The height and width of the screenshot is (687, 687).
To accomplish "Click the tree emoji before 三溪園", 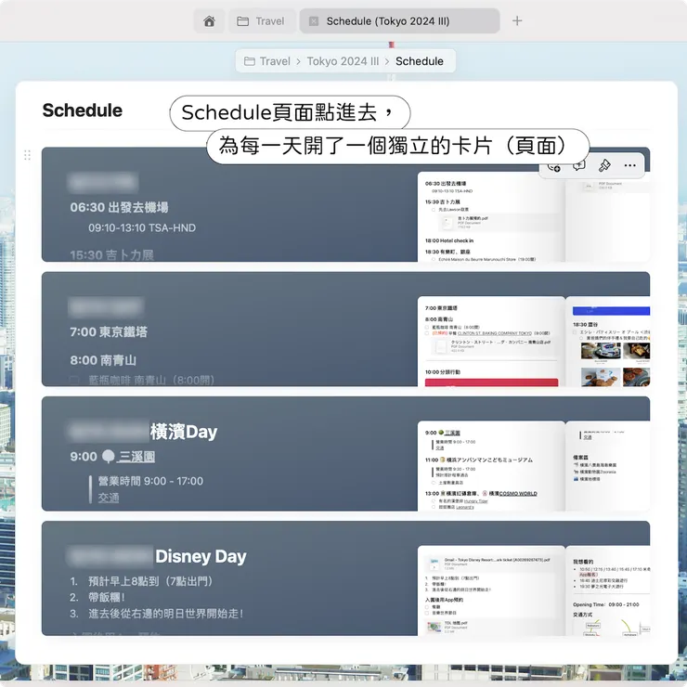I will coord(108,457).
